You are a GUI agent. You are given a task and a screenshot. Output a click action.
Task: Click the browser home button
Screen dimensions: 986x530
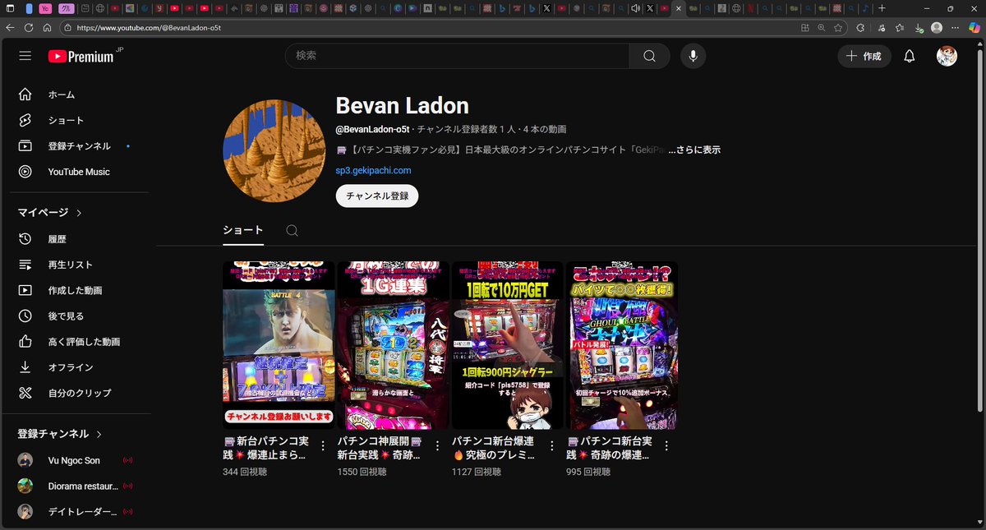point(47,27)
